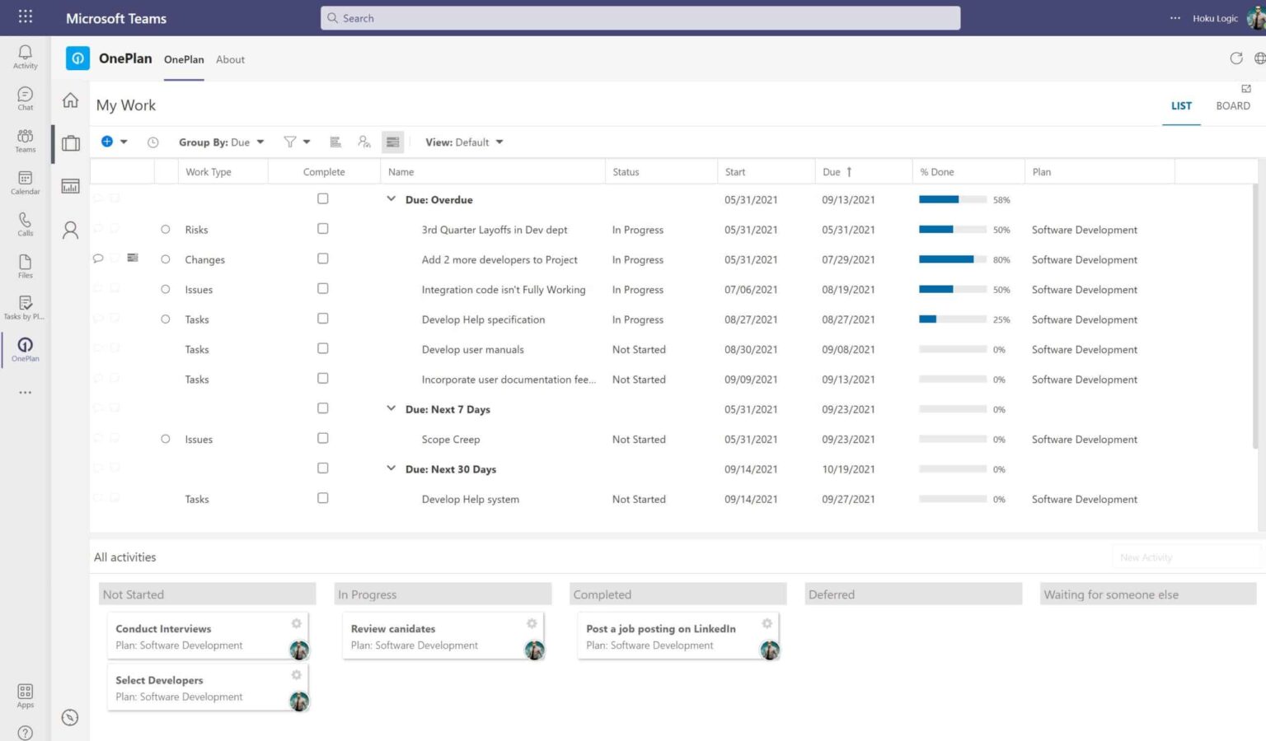Open the Activity bell icon
Image resolution: width=1266 pixels, height=741 pixels.
pos(26,57)
